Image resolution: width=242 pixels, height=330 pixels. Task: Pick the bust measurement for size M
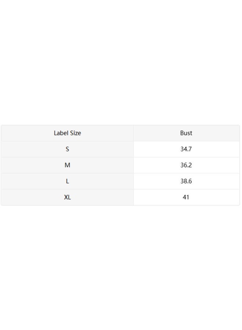coord(186,165)
